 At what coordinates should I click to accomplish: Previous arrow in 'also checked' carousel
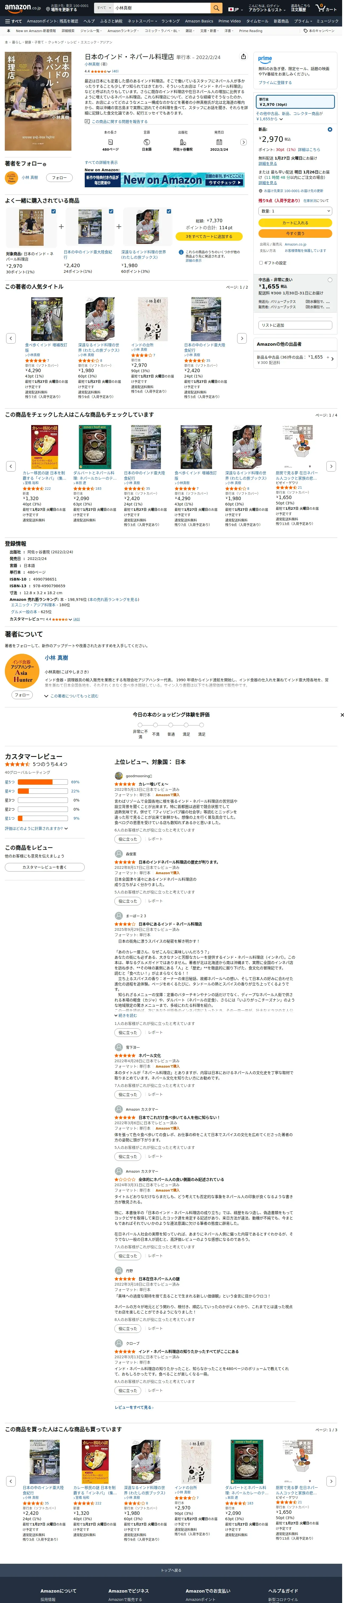click(x=11, y=466)
